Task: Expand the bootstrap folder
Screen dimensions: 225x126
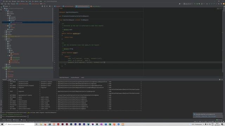Action: [5, 31]
